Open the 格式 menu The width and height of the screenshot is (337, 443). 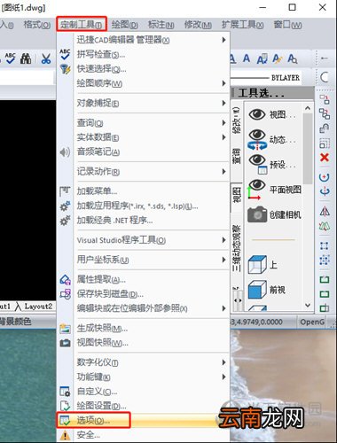point(37,25)
